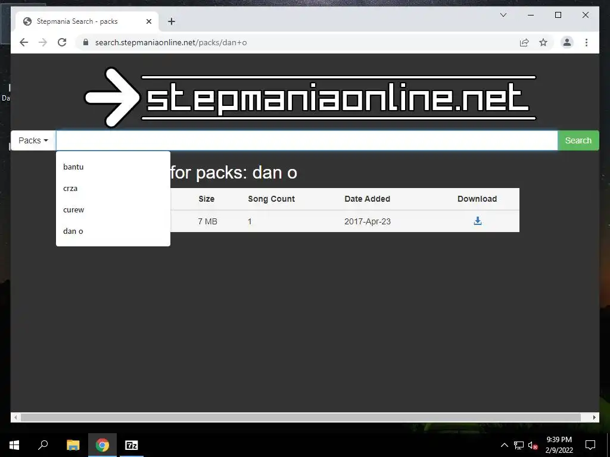The image size is (610, 457).
Task: Click the address bar URL text
Action: click(x=171, y=42)
